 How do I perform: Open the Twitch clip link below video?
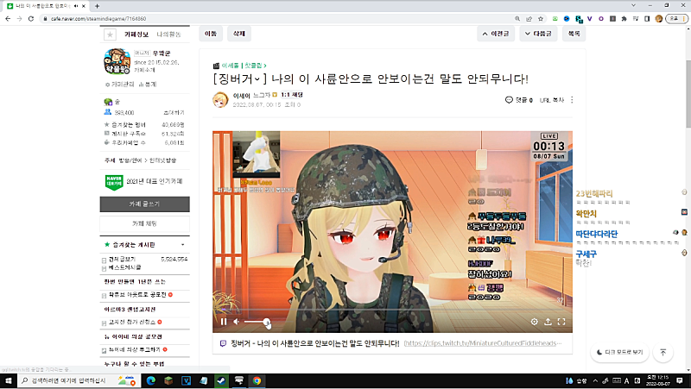(483, 343)
